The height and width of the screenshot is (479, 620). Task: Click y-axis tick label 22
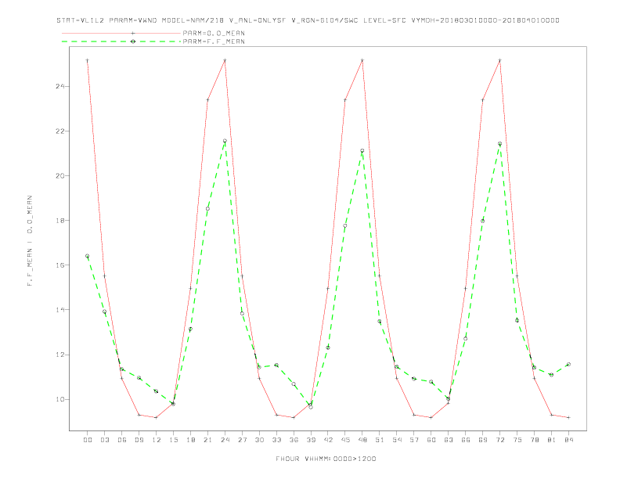click(x=60, y=131)
